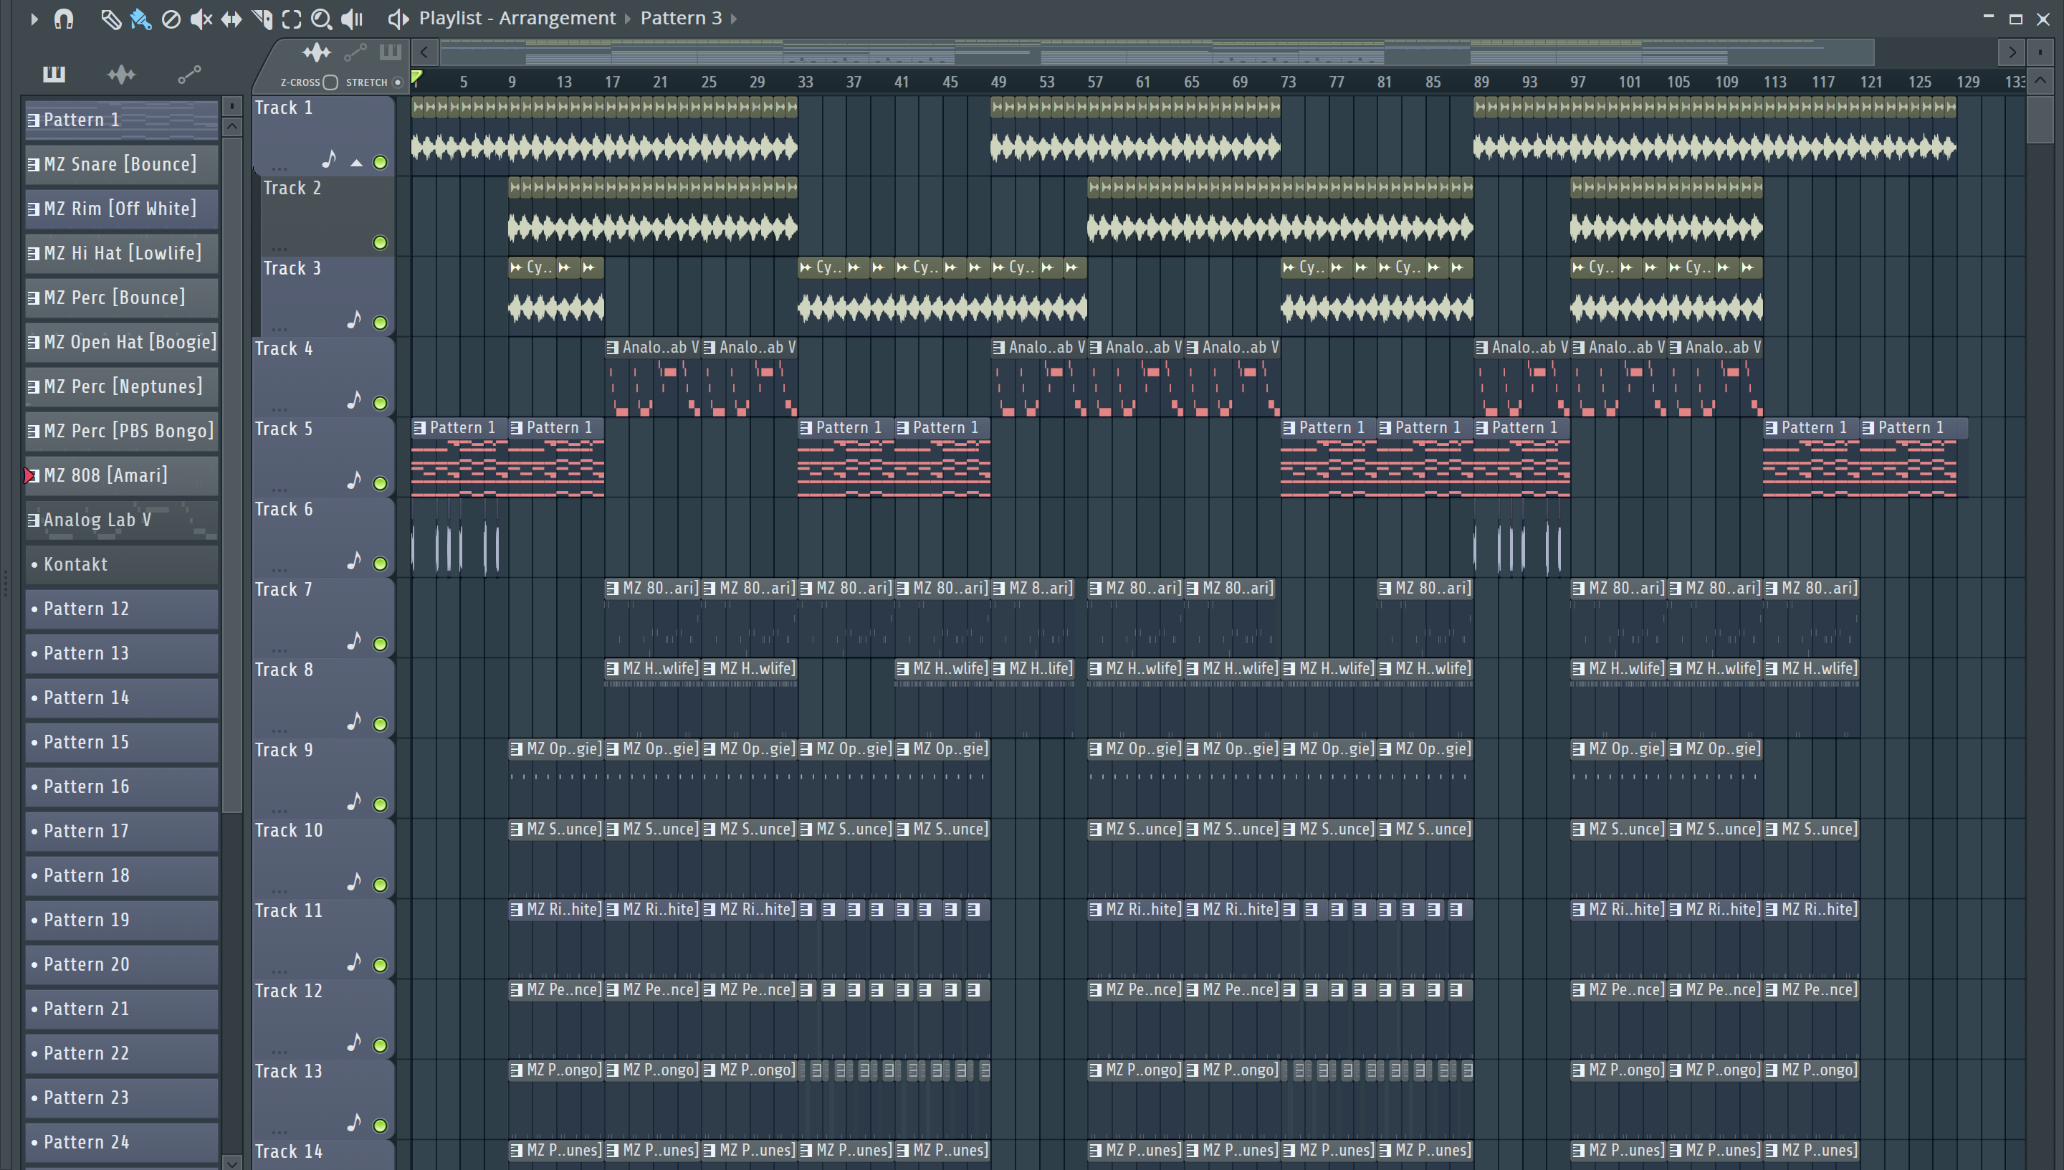Click bar 89 on the timeline ruler
This screenshot has width=2064, height=1170.
pos(1481,82)
